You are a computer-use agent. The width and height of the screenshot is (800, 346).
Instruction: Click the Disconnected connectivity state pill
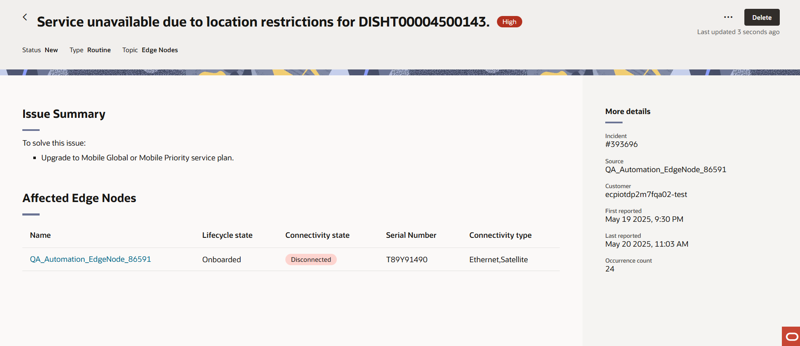[311, 259]
